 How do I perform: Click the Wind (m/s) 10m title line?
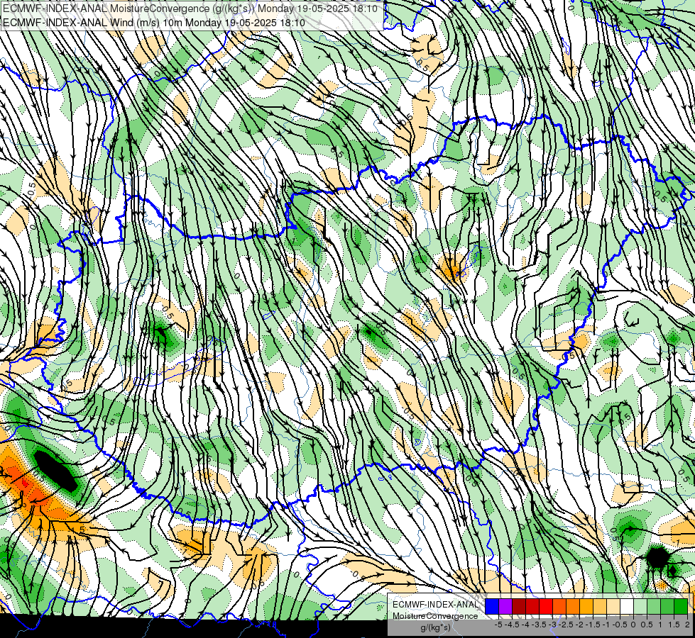coord(154,22)
